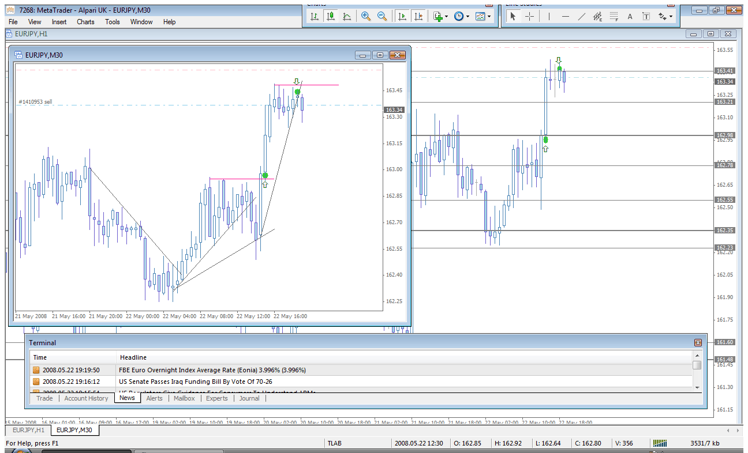The width and height of the screenshot is (748, 453).
Task: Click the 163.41 price level label
Action: pos(724,71)
